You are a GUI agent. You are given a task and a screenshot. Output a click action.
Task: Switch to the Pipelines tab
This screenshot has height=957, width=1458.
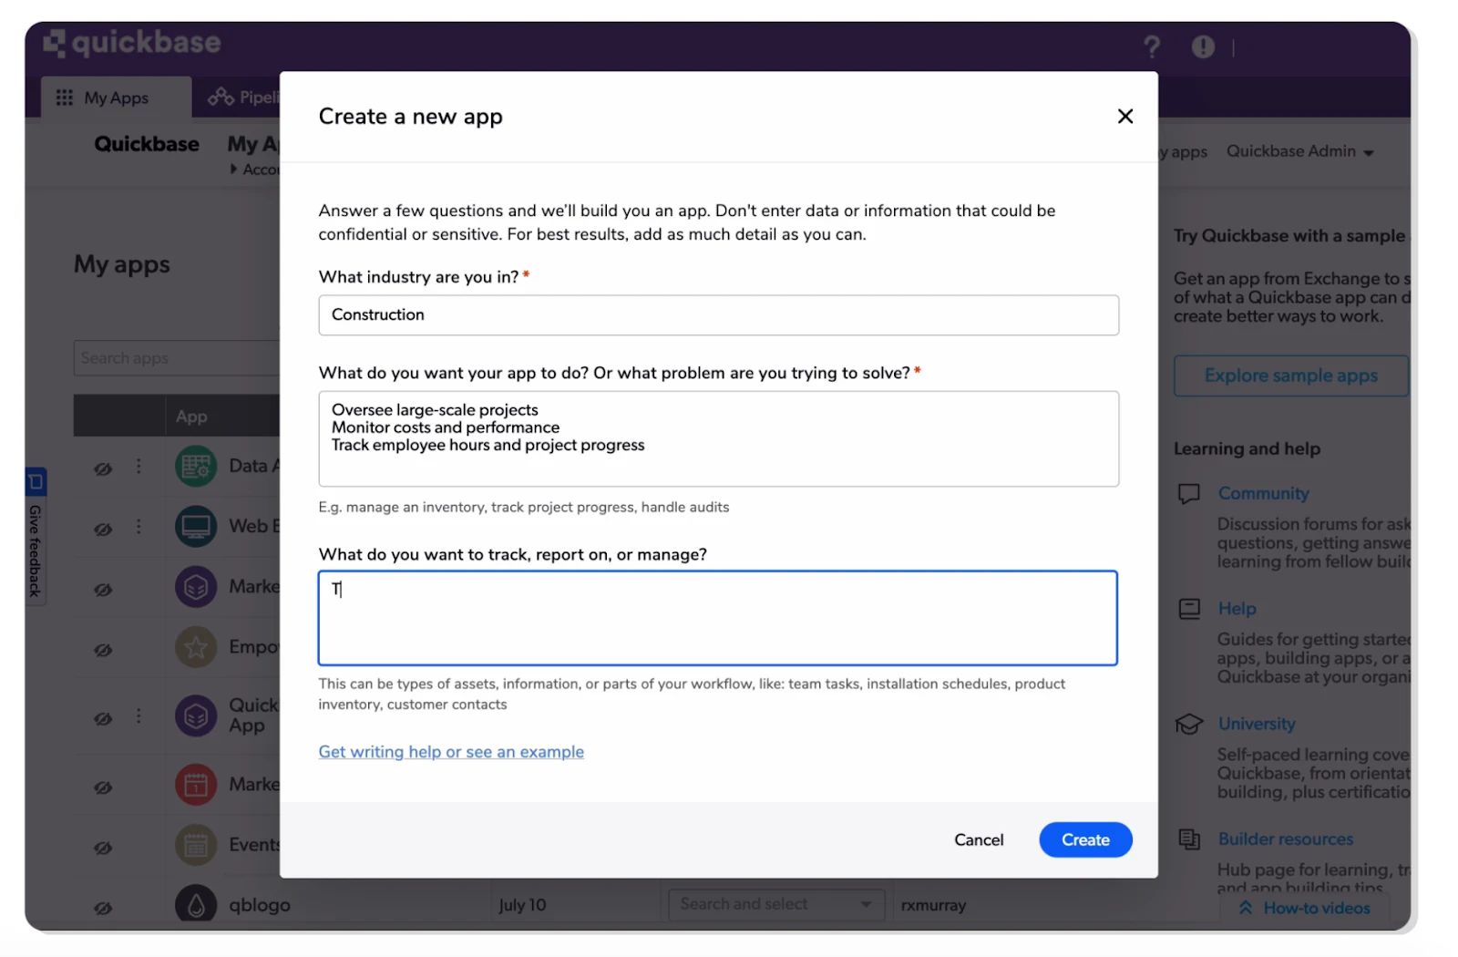point(244,98)
